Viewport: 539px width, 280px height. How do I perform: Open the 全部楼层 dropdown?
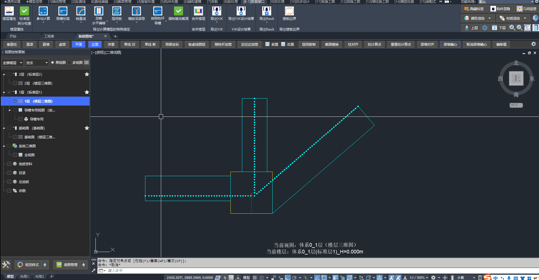(x=12, y=63)
